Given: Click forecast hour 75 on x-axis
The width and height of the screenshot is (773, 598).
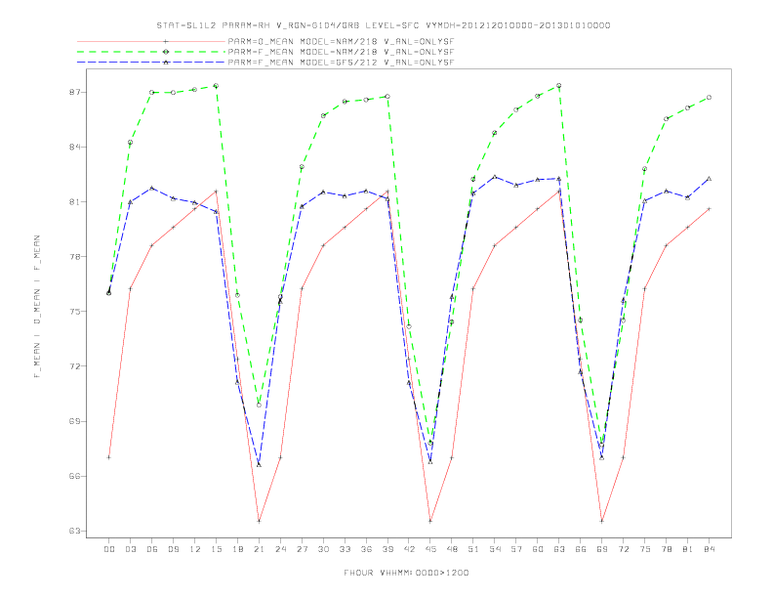Looking at the screenshot, I should tap(645, 549).
